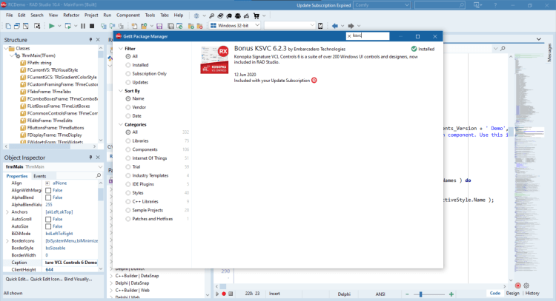Click the Bonus KSVC 6.2.3 title
556x301 pixels.
(260, 49)
